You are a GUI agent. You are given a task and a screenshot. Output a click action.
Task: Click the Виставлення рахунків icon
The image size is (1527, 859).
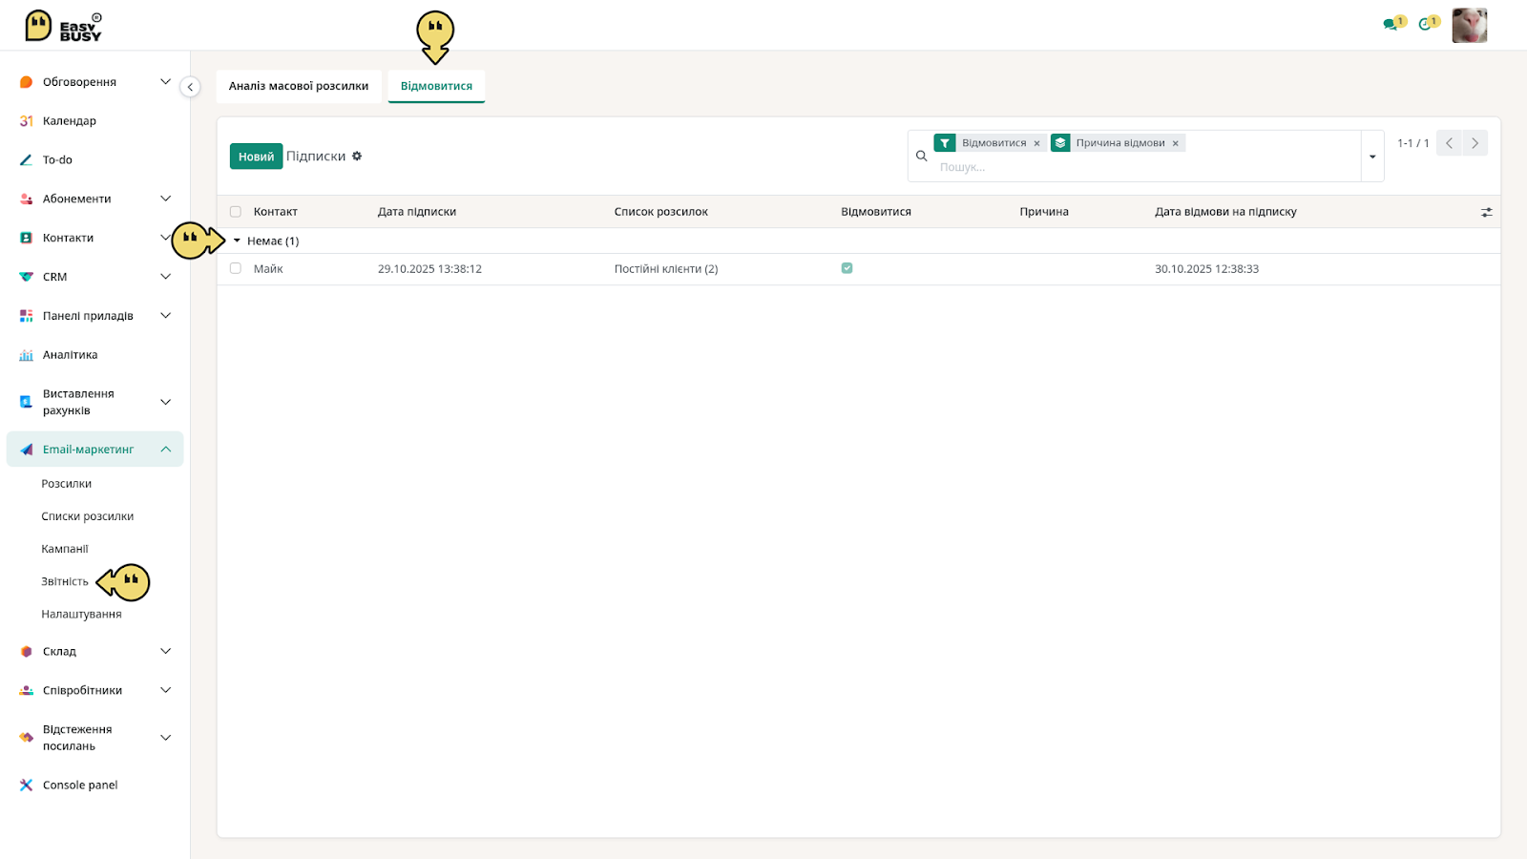[26, 402]
